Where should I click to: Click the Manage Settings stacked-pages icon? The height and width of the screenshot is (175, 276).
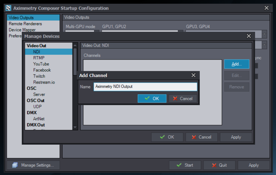[15, 165]
